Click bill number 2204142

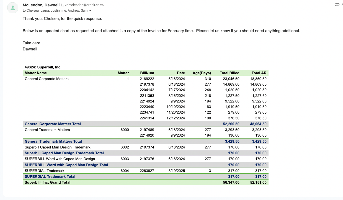[147, 90]
